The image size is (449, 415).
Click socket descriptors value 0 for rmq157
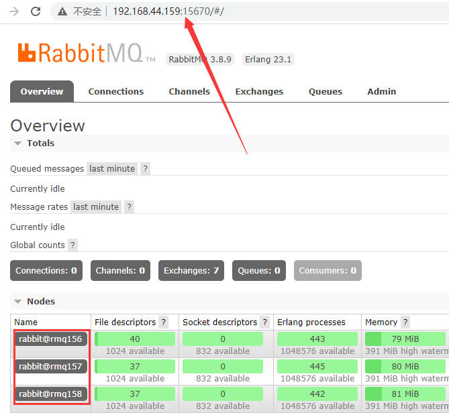(223, 366)
